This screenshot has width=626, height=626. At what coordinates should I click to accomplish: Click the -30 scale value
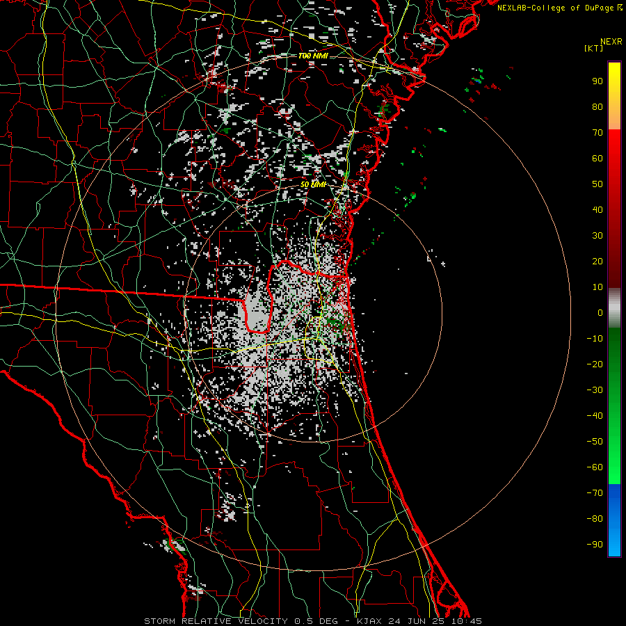pos(595,390)
